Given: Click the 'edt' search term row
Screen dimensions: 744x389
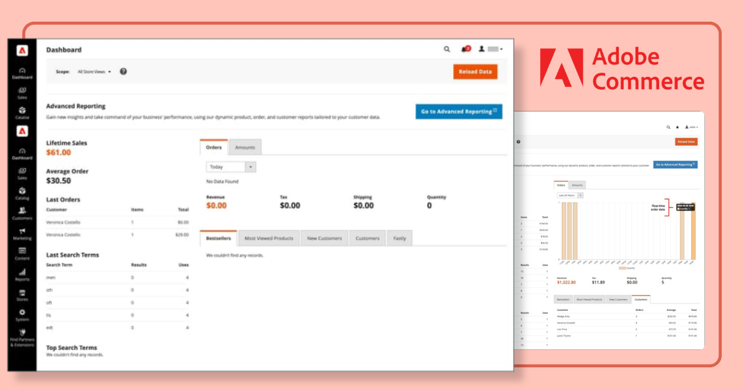Looking at the screenshot, I should (118, 327).
